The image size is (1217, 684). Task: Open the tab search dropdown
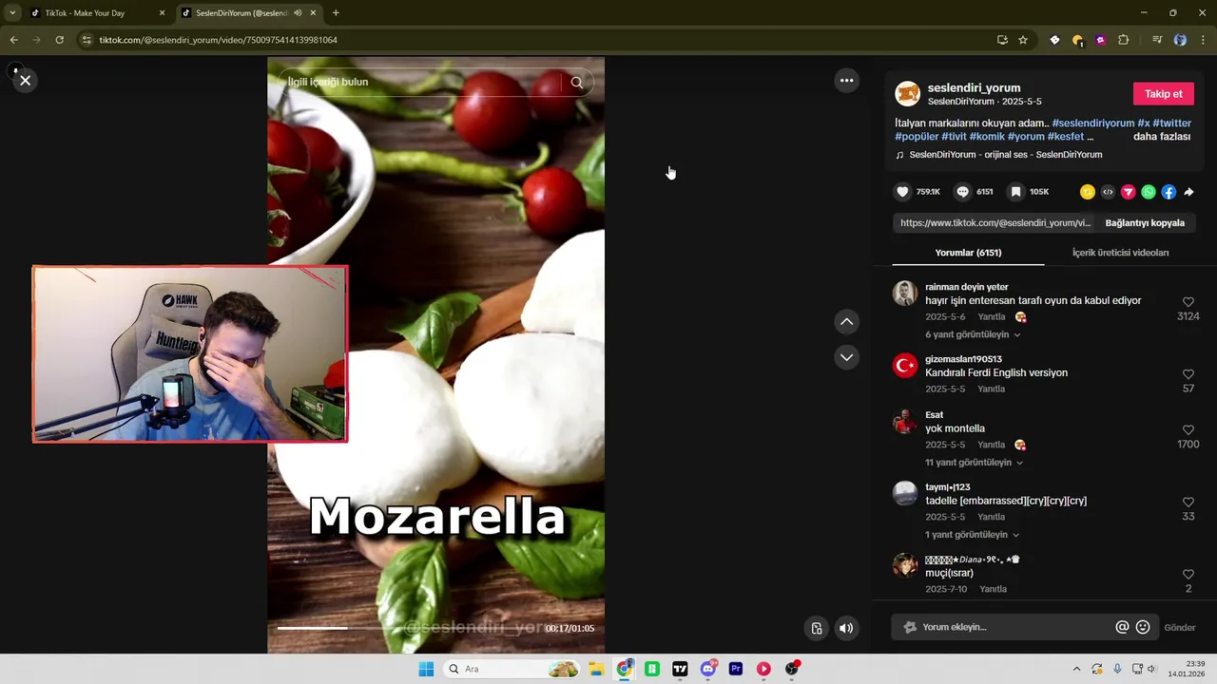[12, 13]
